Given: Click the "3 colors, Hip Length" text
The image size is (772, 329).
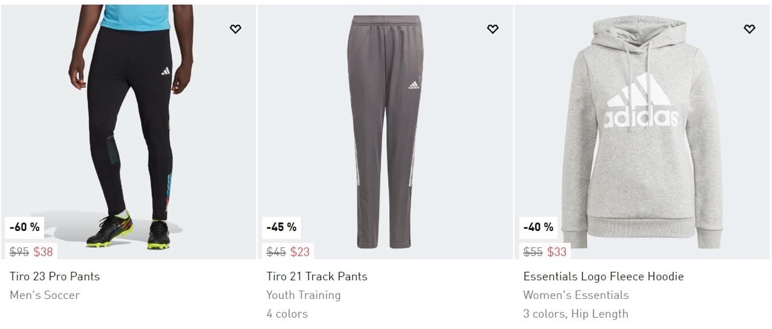Looking at the screenshot, I should point(576,314).
